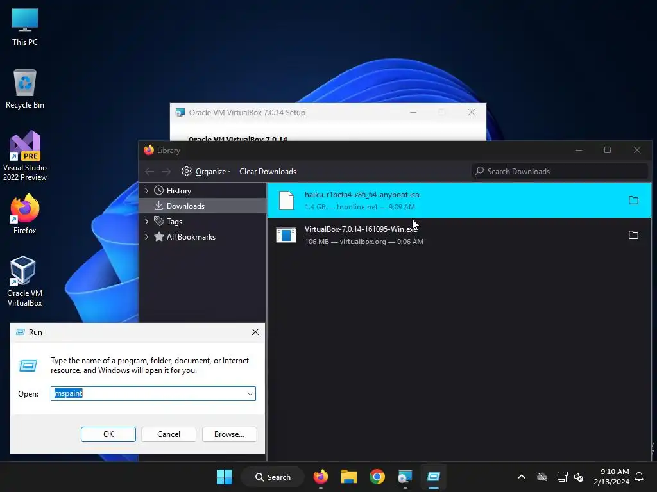Image resolution: width=657 pixels, height=492 pixels.
Task: Open the Windows Start menu
Action: (224, 477)
